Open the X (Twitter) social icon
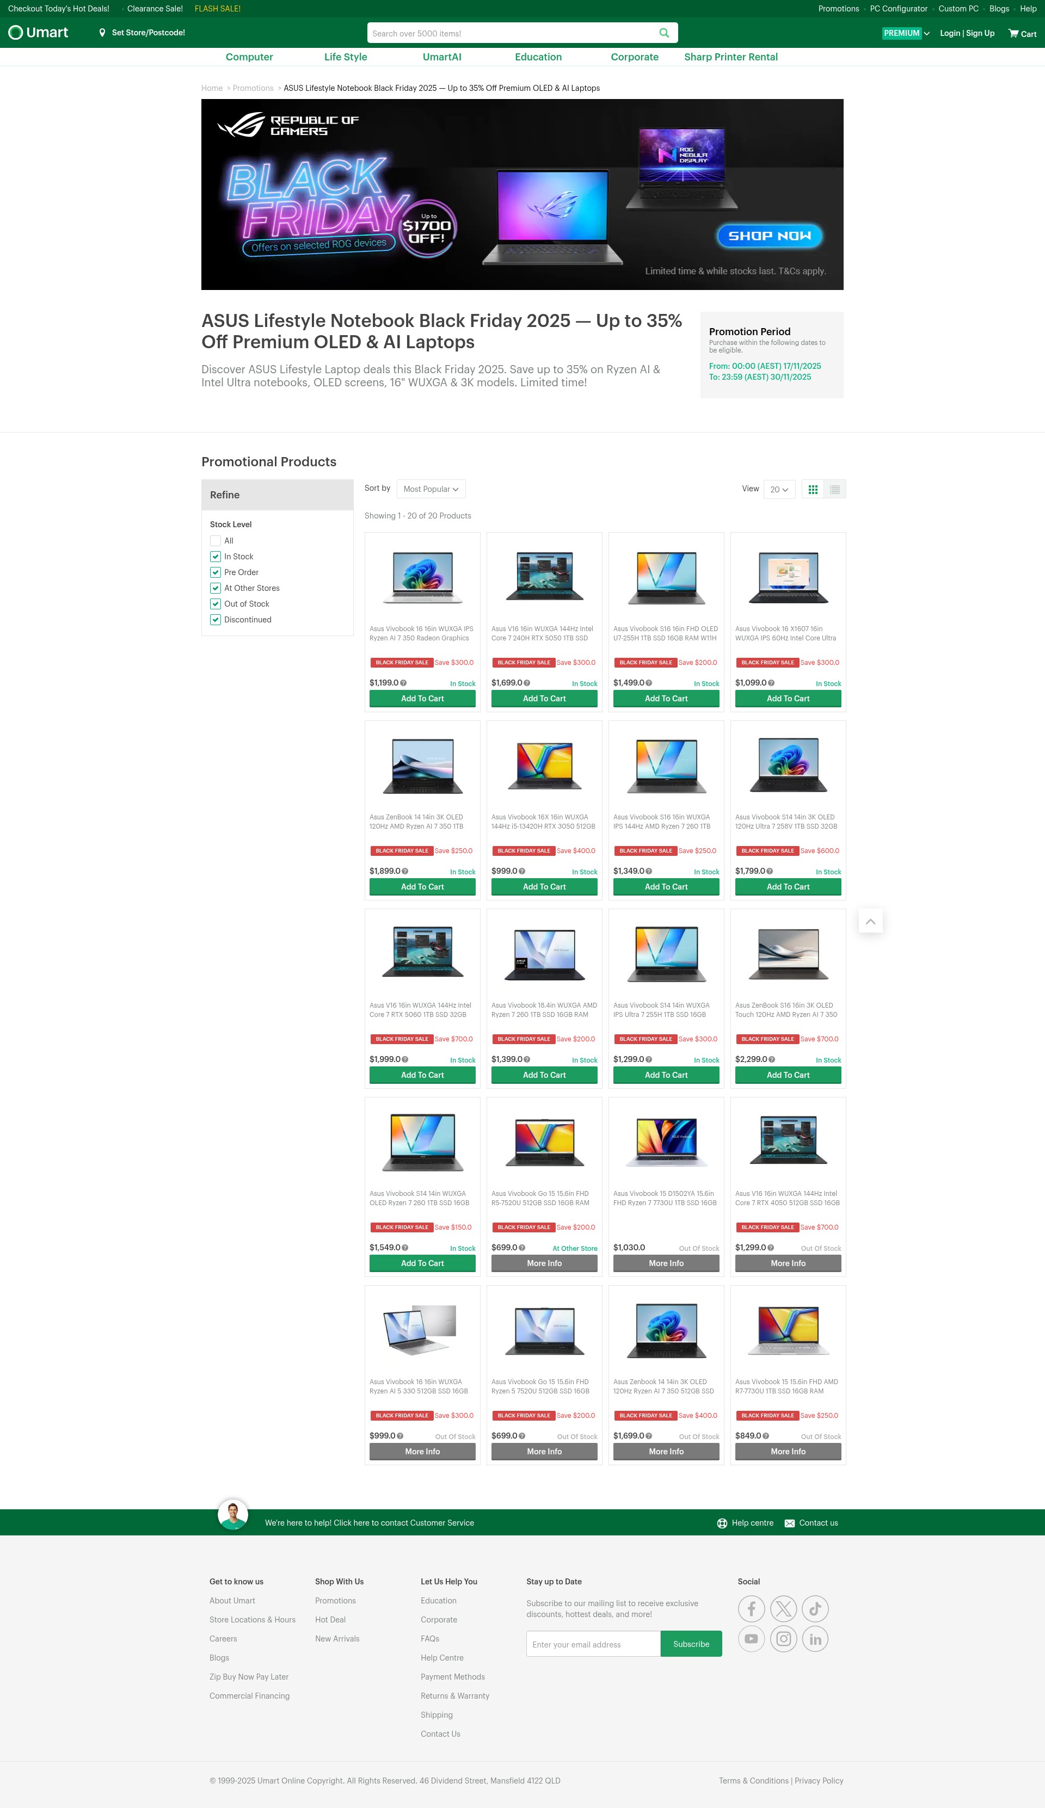 pos(783,1609)
